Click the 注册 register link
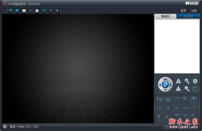Viewport: 202px width, 131px height. (x=194, y=10)
